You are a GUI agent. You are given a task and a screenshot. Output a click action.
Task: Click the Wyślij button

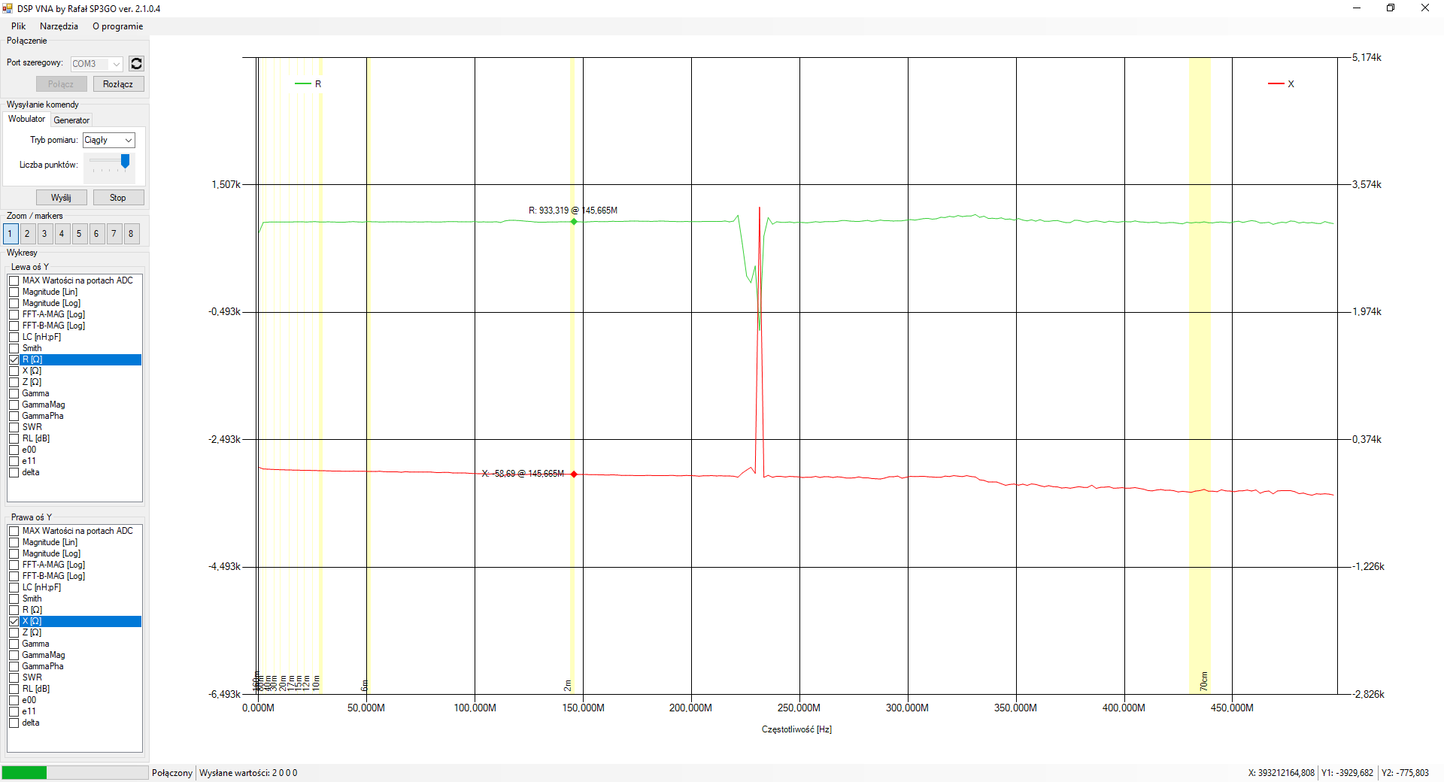61,198
